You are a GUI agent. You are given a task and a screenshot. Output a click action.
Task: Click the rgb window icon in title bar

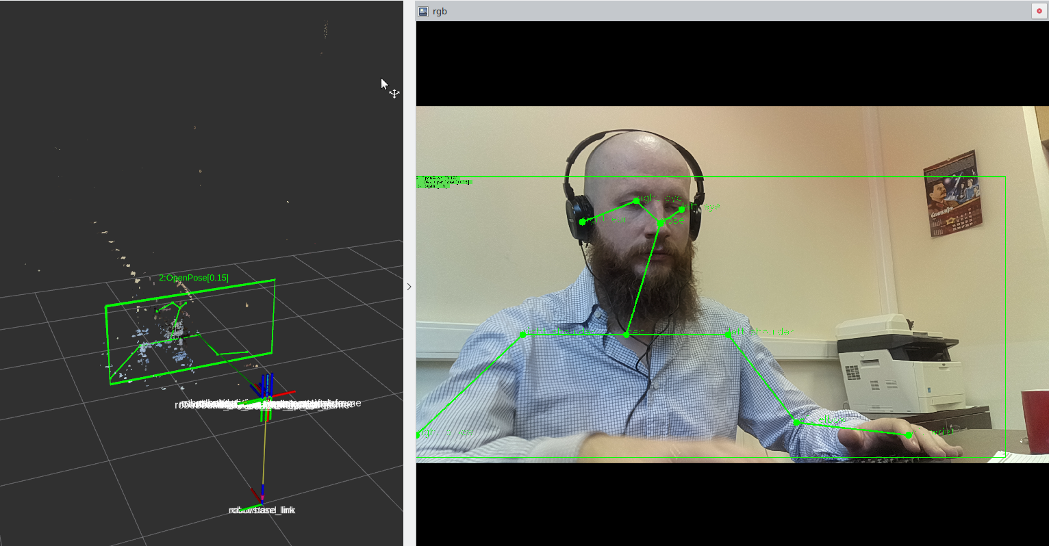coord(423,11)
